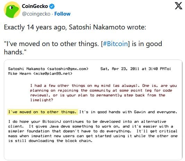Open the X logo link
Screen dimensions: 185x161
(x=178, y=6)
